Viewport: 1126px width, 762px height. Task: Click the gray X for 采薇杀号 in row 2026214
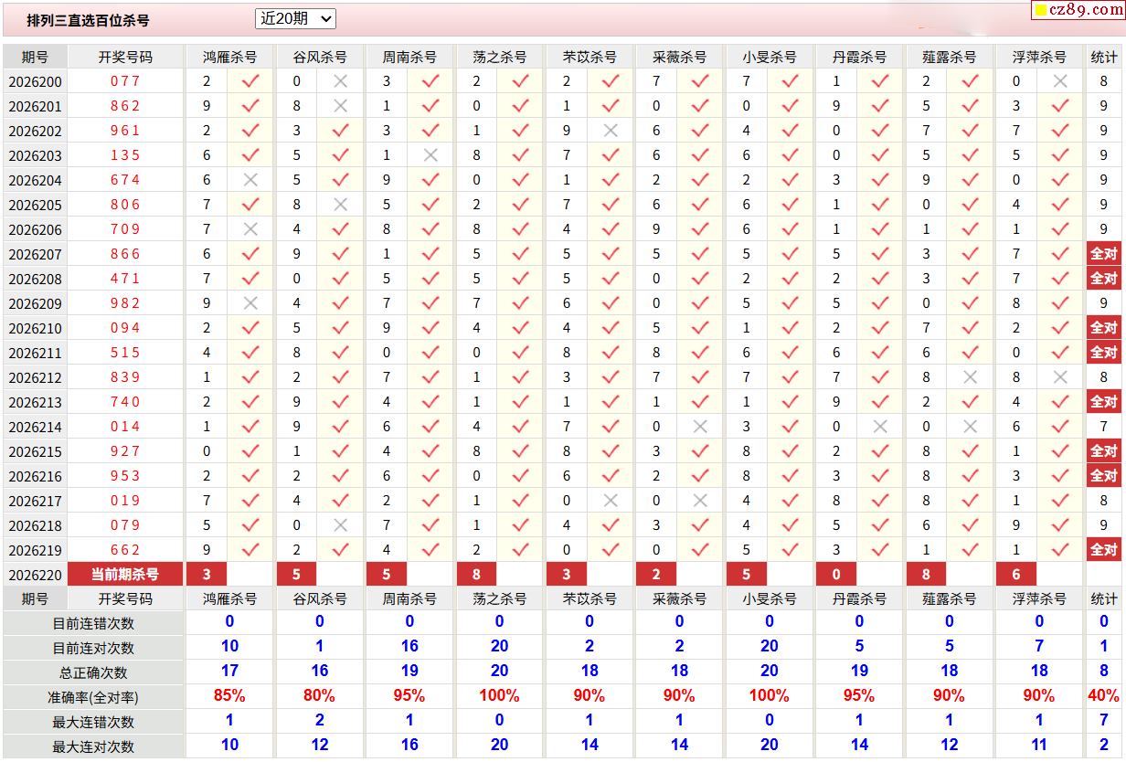click(700, 427)
